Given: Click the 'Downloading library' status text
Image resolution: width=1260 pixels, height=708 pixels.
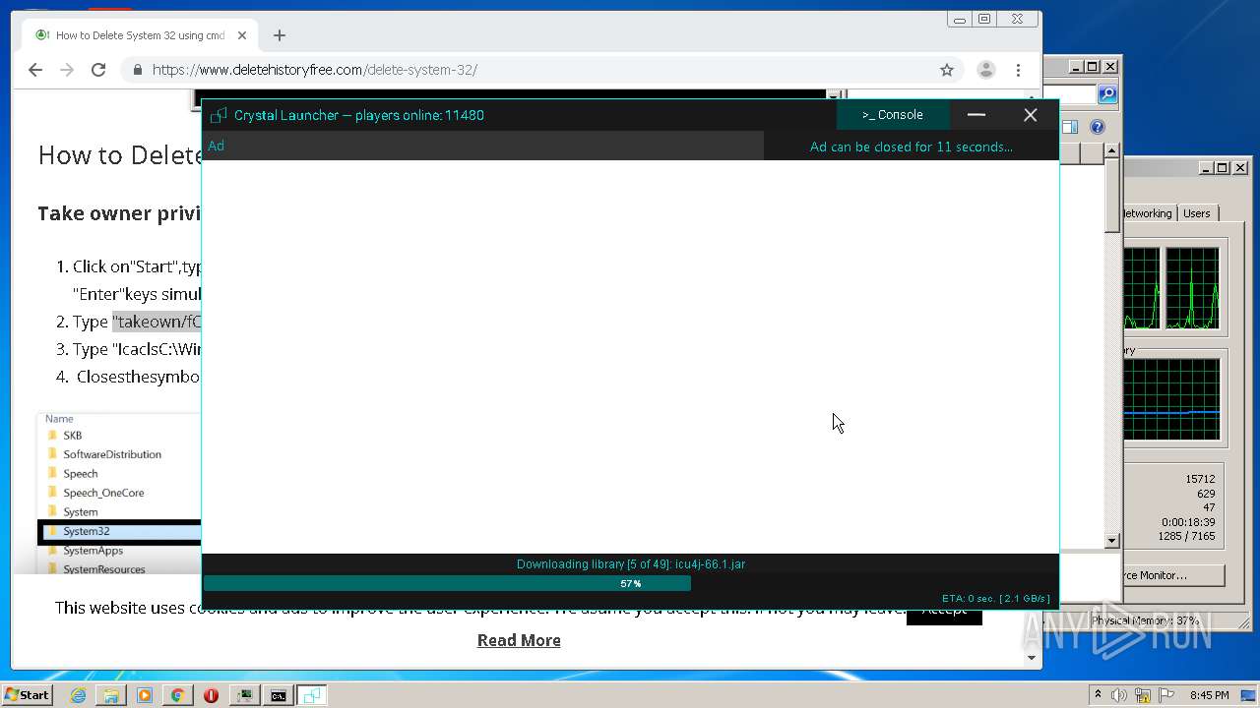Looking at the screenshot, I should click(x=631, y=564).
